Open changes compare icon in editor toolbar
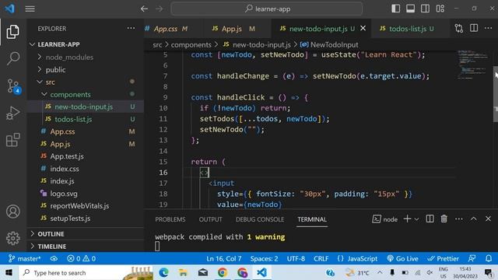Image resolution: width=498 pixels, height=280 pixels. point(459,28)
